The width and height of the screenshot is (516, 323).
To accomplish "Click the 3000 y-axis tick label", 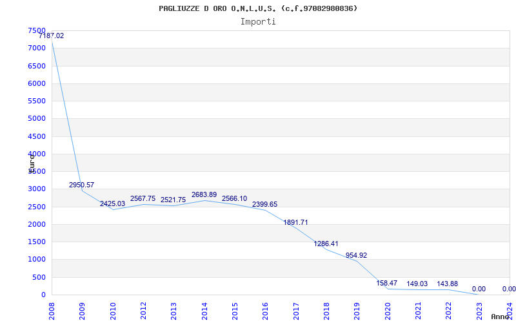I will pos(37,189).
